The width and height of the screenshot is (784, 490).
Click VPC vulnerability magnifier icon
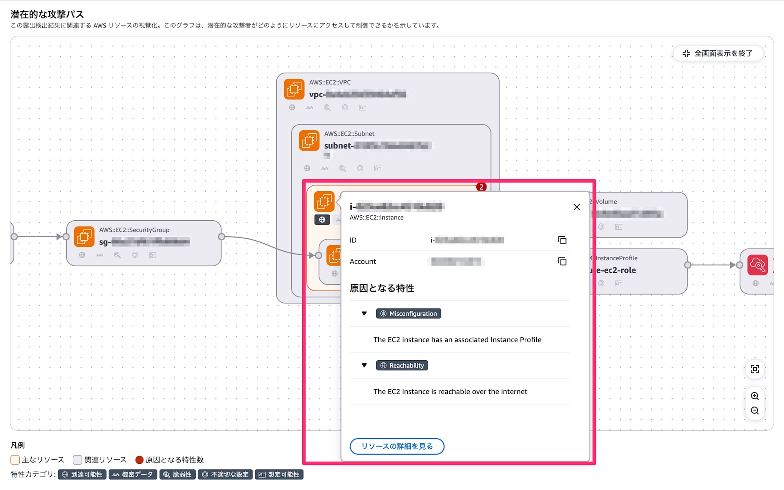click(327, 107)
